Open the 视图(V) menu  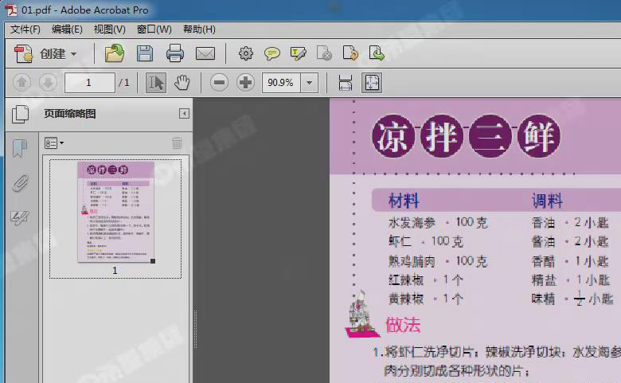[x=109, y=29]
